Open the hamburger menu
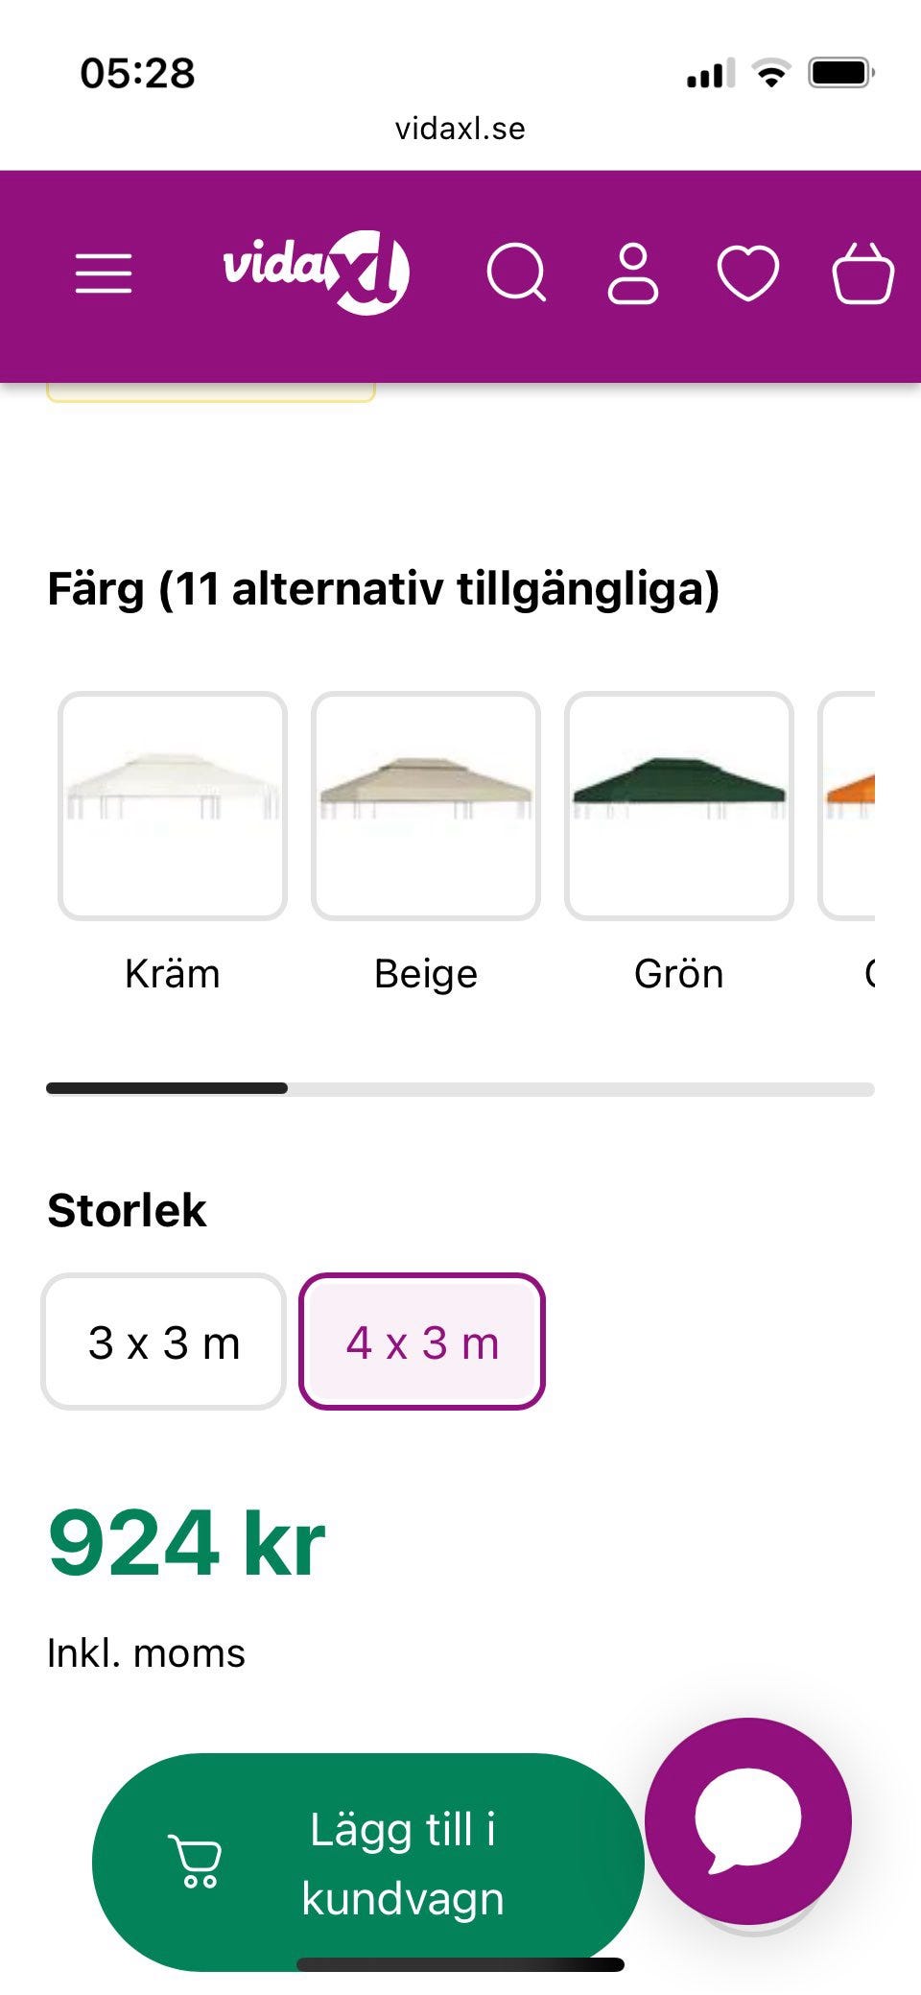Viewport: 921px width, 1995px height. [x=104, y=274]
